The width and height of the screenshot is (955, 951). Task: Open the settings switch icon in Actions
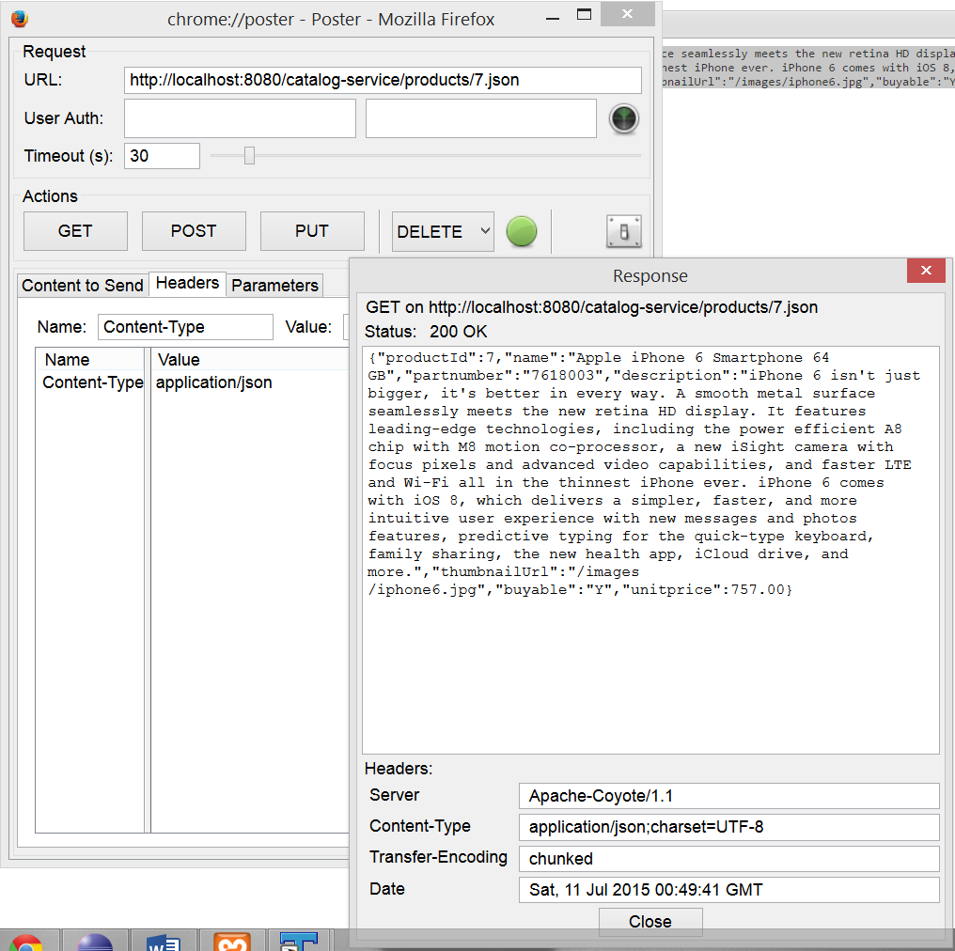pyautogui.click(x=624, y=231)
